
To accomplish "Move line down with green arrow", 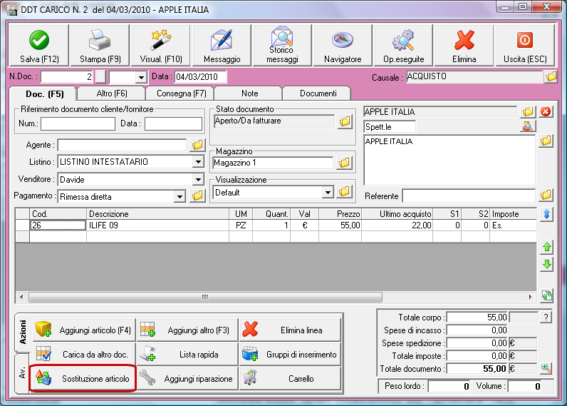I will (x=547, y=265).
